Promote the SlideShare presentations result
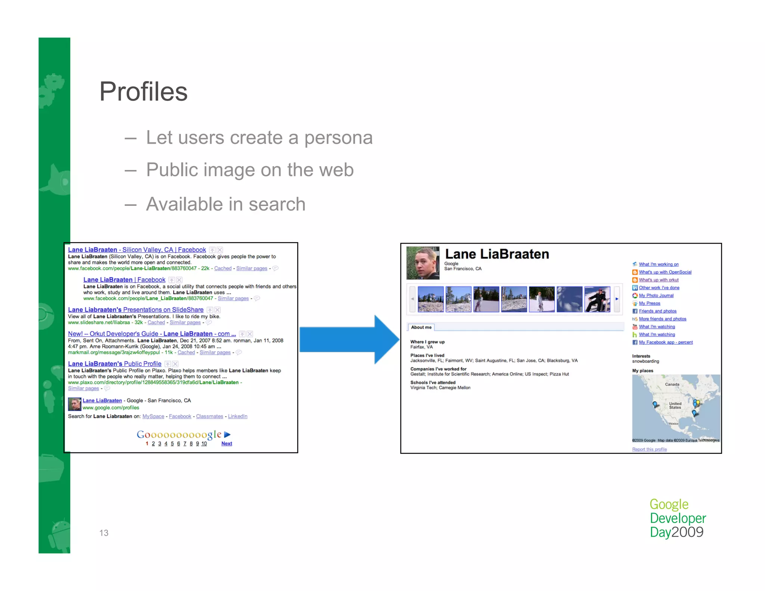This screenshot has height=591, width=765. point(210,310)
